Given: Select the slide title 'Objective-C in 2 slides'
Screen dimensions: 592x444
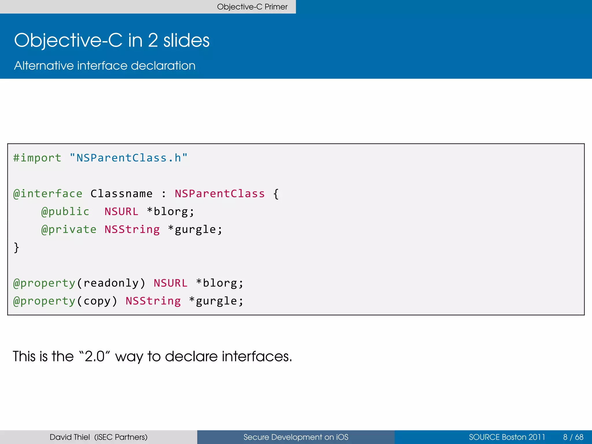Looking at the screenshot, I should (x=112, y=40).
